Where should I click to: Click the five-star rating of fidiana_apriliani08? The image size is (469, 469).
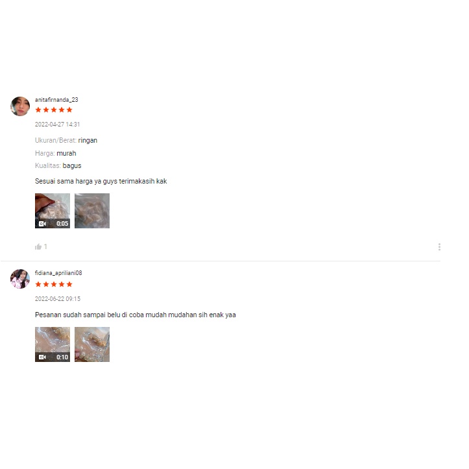[54, 284]
